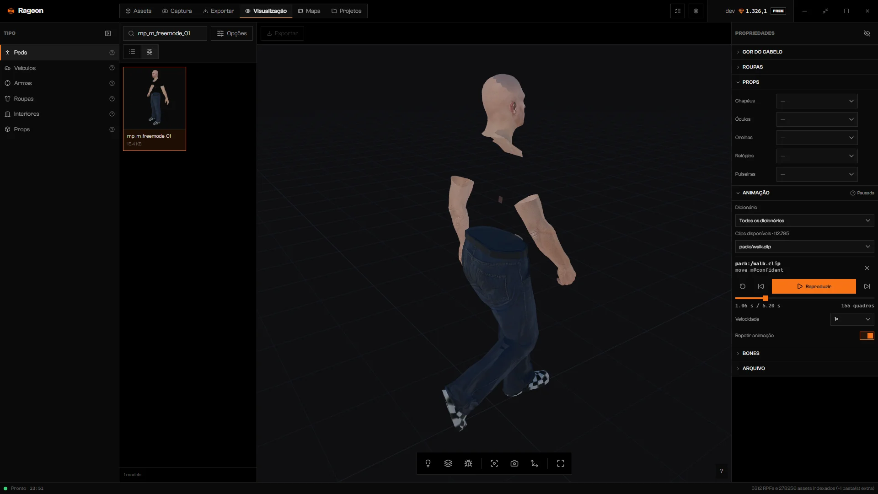The image size is (878, 494).
Task: Open the Mapa tab
Action: point(309,11)
